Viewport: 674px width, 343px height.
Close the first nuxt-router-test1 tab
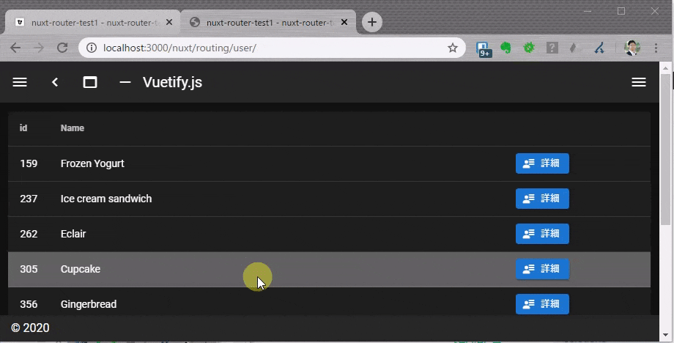coord(169,22)
